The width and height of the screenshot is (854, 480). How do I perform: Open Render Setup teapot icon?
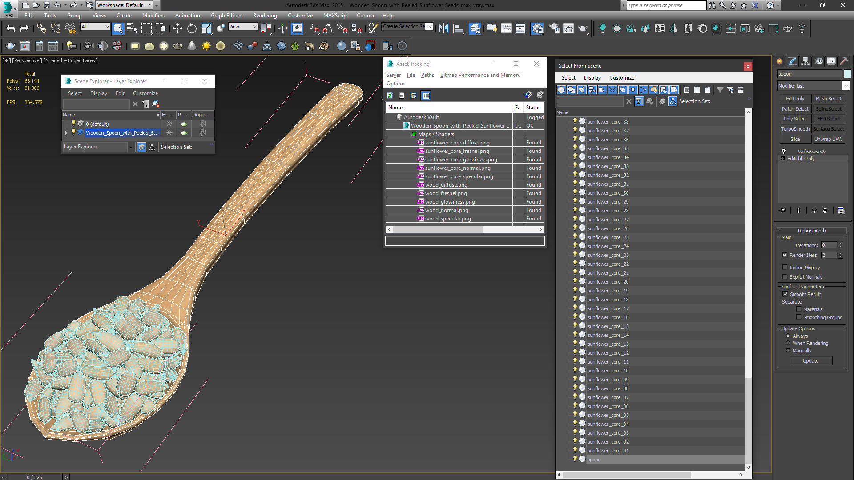pyautogui.click(x=554, y=28)
